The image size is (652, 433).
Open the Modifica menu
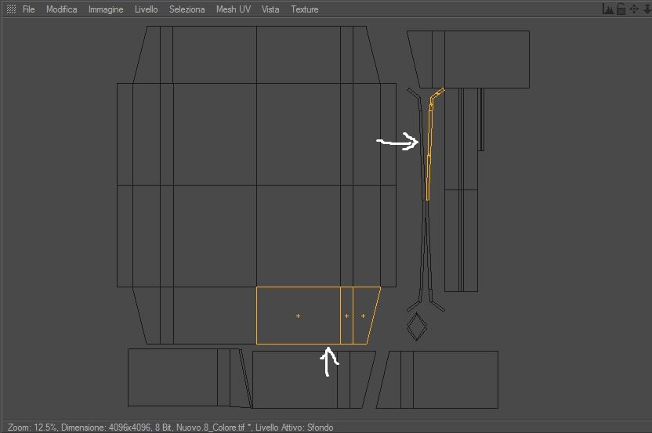click(x=62, y=9)
